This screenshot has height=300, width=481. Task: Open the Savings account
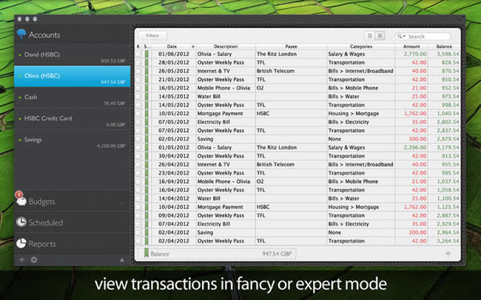(x=72, y=140)
